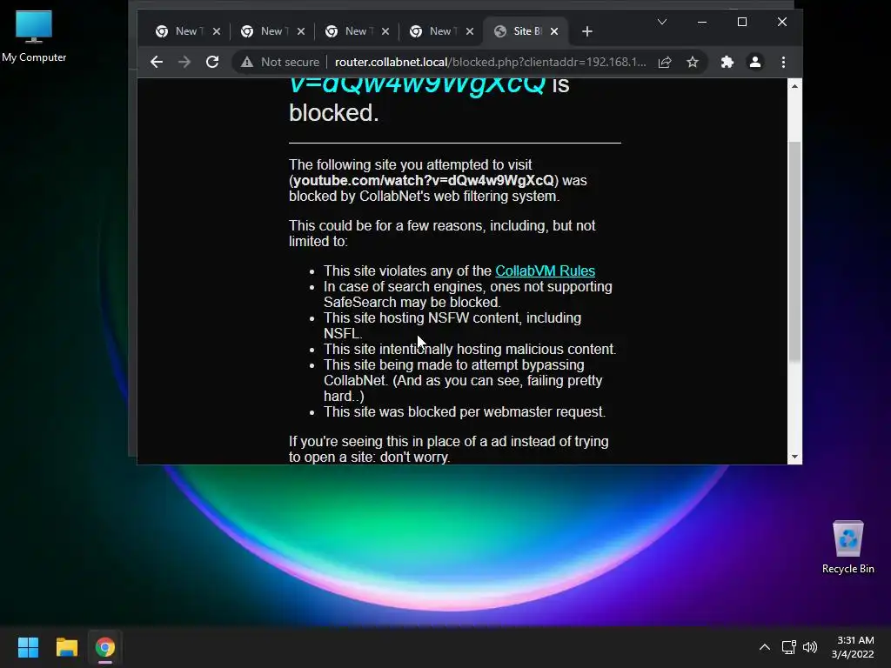Image resolution: width=891 pixels, height=668 pixels.
Task: Open the Windows Start menu
Action: [x=28, y=647]
